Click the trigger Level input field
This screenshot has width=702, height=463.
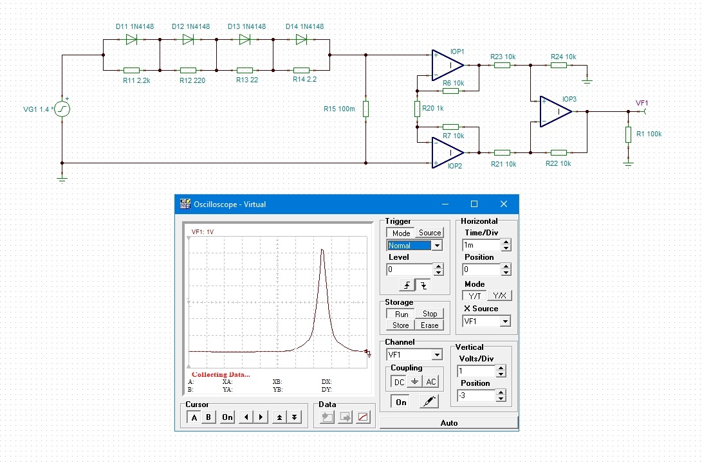(x=410, y=269)
